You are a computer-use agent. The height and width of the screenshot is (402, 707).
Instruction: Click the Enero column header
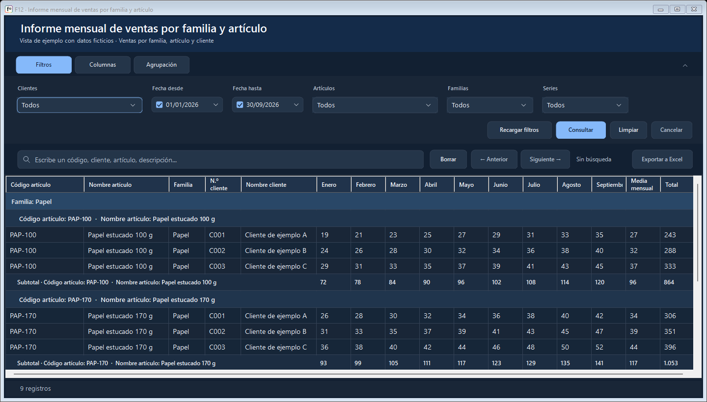tap(334, 185)
